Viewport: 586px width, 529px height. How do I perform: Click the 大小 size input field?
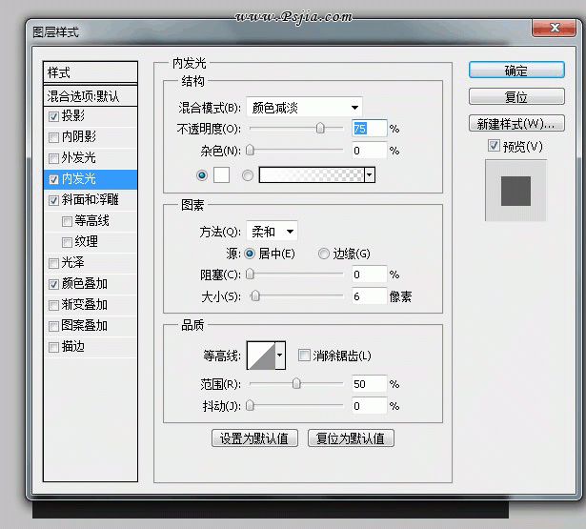click(x=369, y=296)
